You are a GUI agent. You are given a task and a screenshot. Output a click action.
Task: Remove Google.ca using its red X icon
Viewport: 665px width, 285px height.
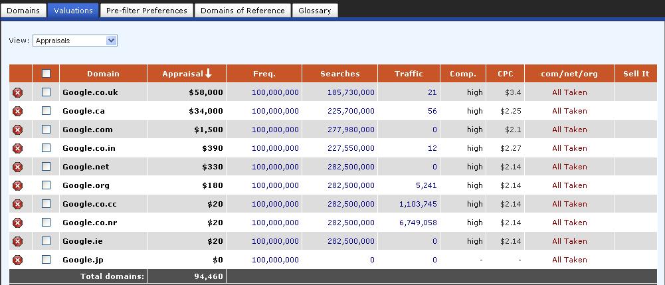[x=18, y=111]
